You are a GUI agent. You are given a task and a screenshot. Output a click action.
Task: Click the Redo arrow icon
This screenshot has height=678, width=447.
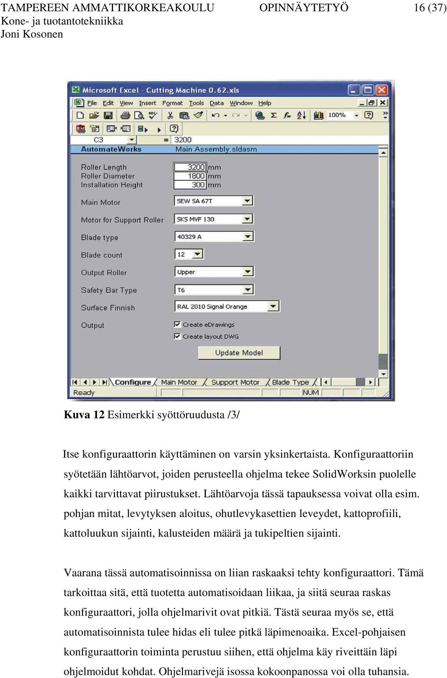click(236, 115)
